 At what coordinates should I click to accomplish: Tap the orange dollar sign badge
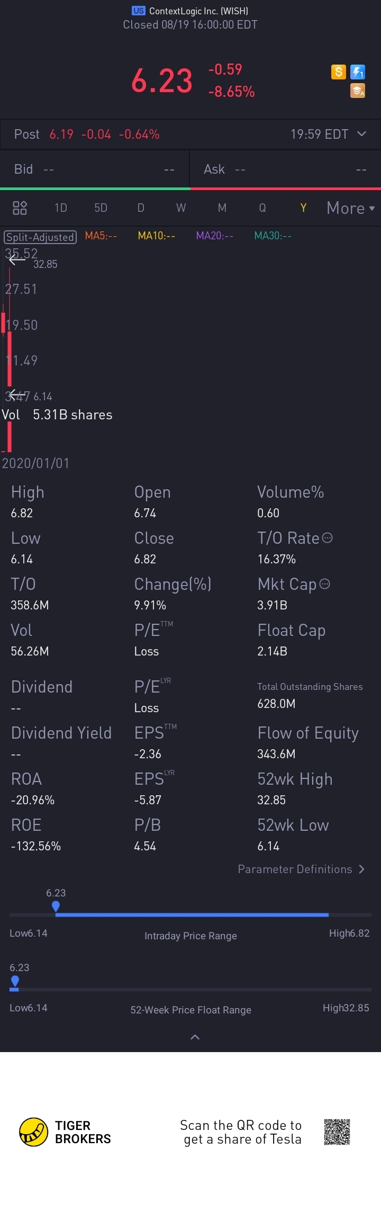coord(339,71)
